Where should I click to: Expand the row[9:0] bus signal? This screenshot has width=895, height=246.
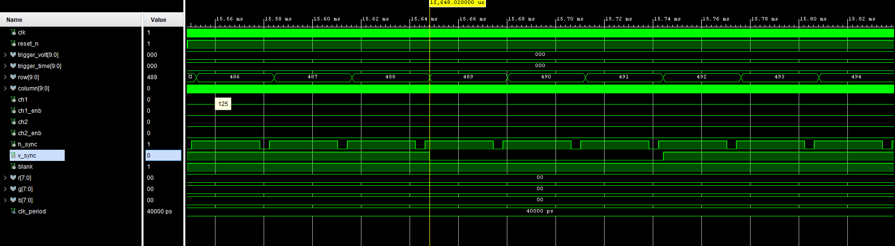point(5,77)
